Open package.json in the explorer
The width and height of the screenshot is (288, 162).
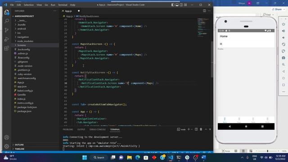(x=24, y=111)
